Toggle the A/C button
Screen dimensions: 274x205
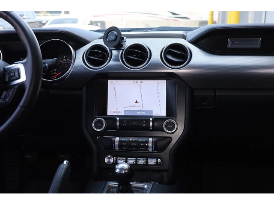coord(143,144)
